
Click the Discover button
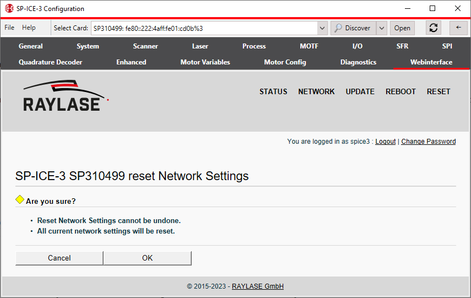pos(353,28)
